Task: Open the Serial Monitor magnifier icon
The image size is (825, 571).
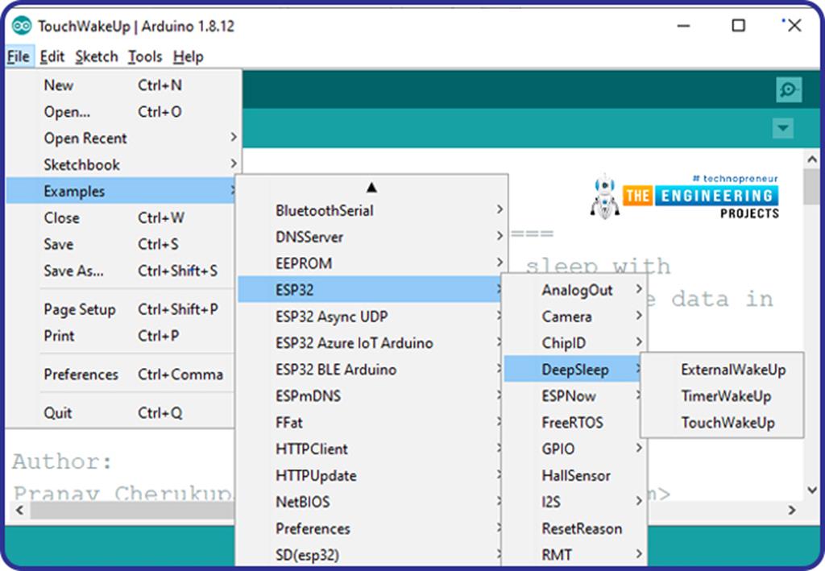Action: pos(789,89)
